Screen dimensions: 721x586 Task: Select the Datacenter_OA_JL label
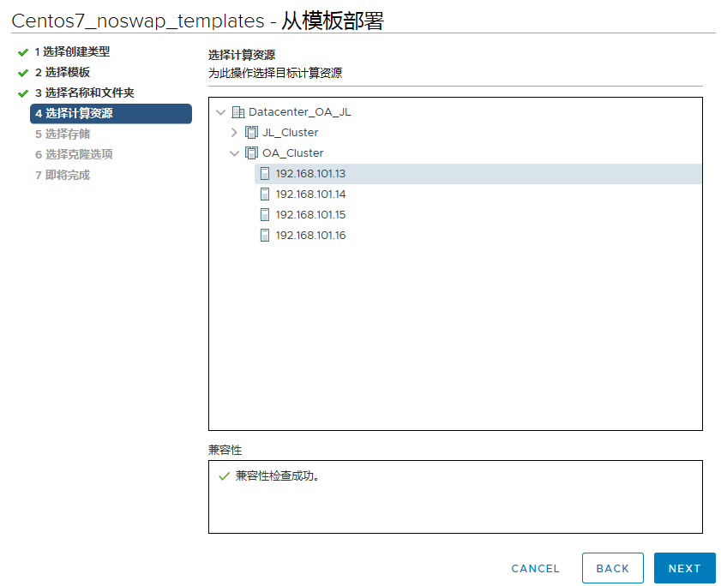click(x=300, y=112)
